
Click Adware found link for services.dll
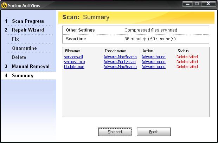pos(154,57)
